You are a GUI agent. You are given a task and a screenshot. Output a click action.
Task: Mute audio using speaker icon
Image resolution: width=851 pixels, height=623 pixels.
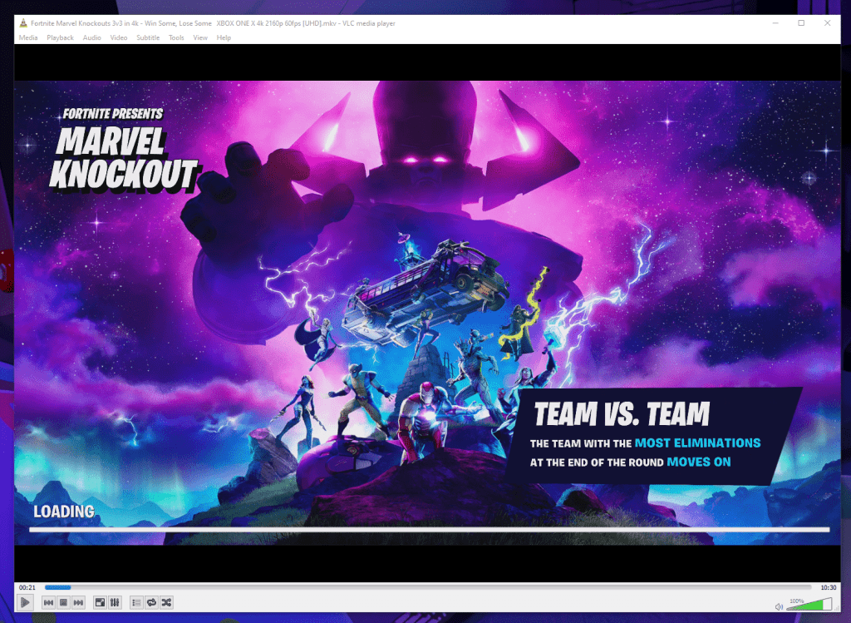tap(779, 606)
